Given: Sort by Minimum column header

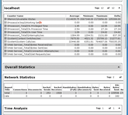Looking at the screenshot, I should [x=87, y=16].
